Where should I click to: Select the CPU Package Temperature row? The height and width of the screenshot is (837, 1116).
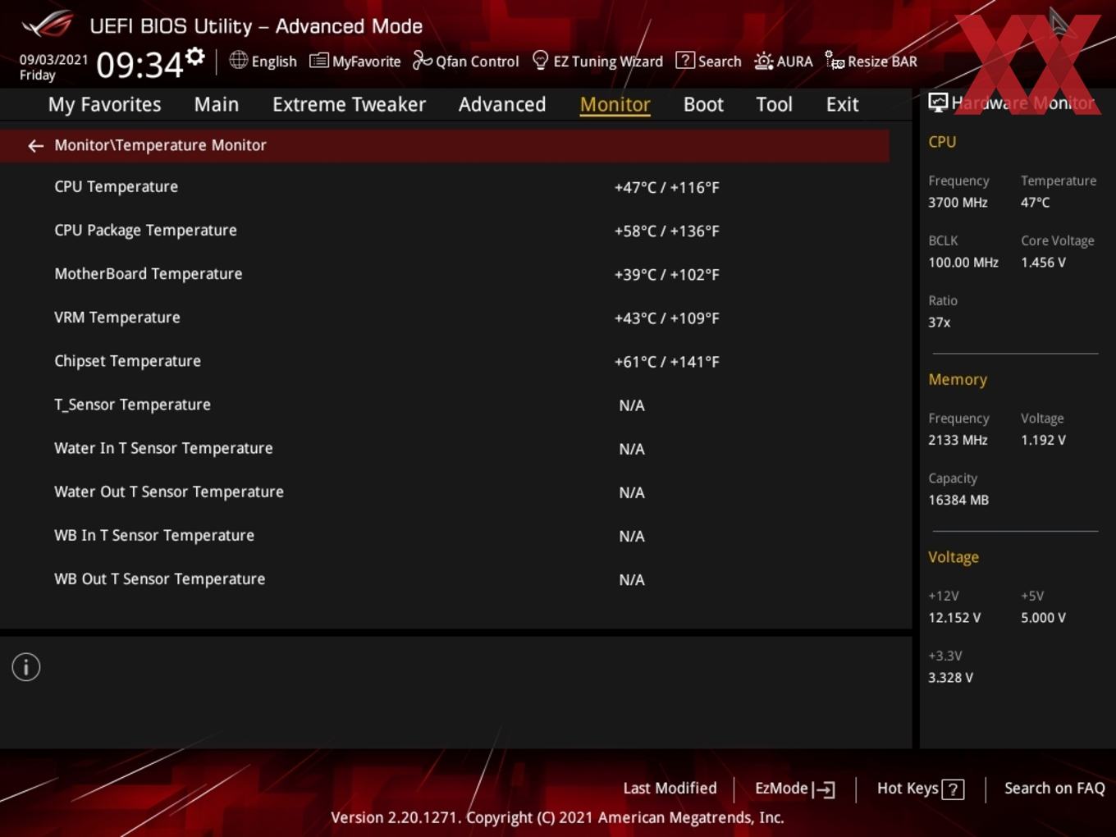pyautogui.click(x=444, y=231)
